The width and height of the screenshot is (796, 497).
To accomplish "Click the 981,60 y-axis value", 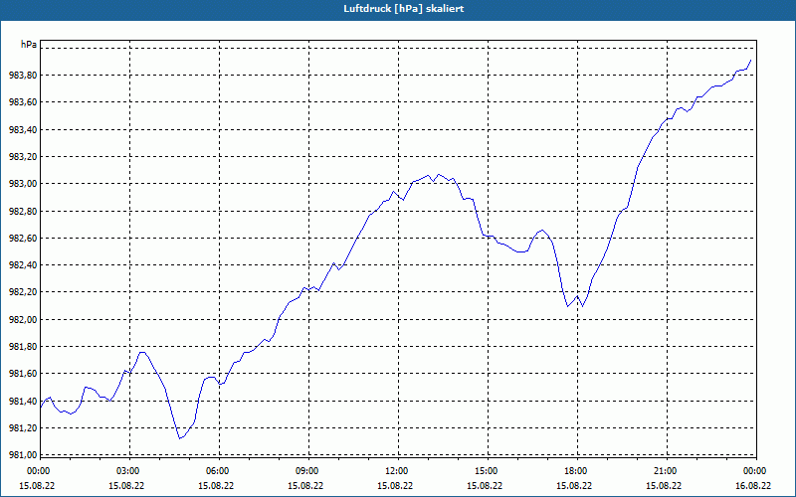I will point(23,374).
